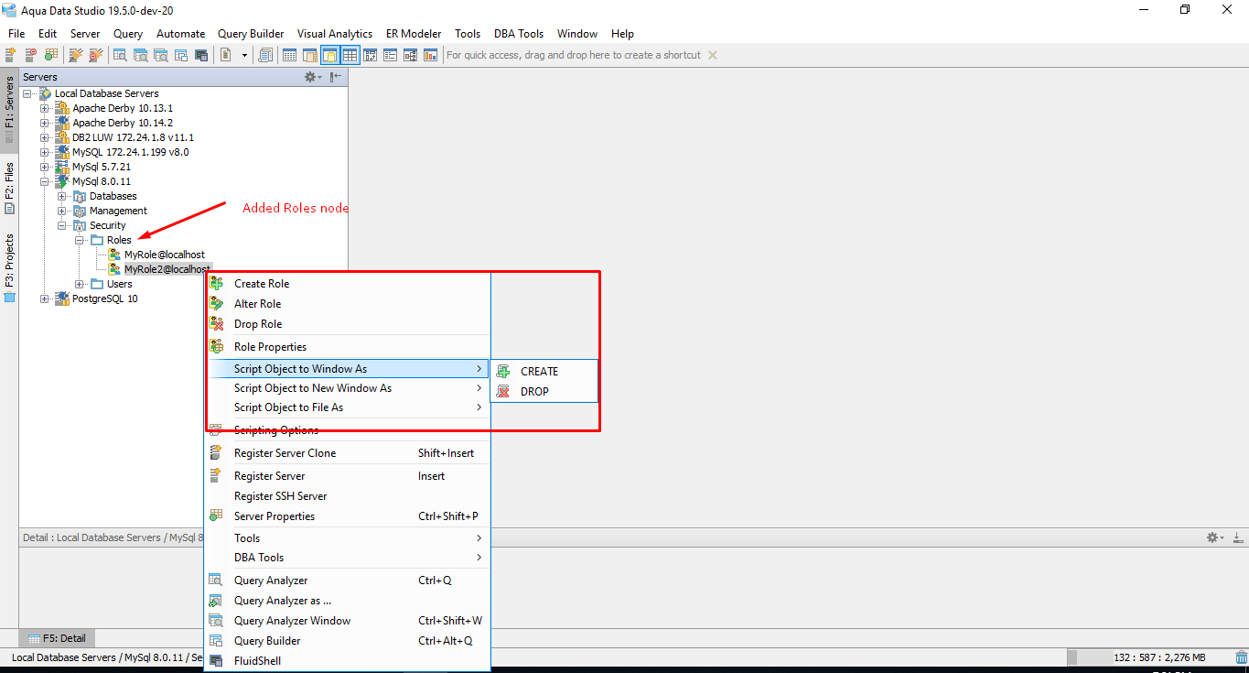This screenshot has height=673, width=1249.
Task: Open Script Object to New Window As submenu
Action: point(348,388)
